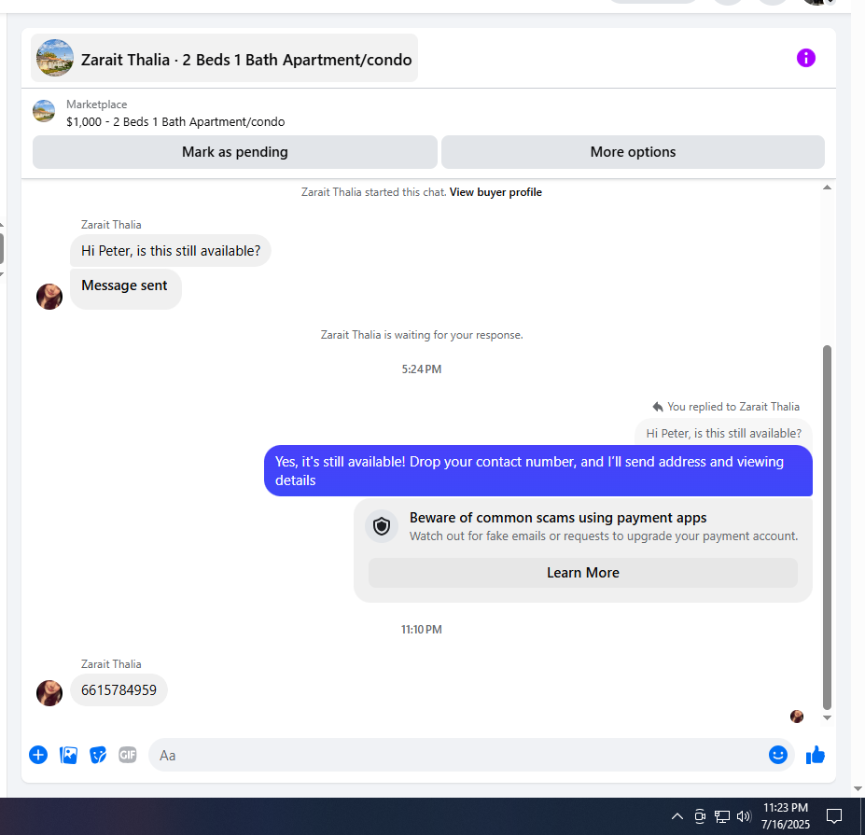The height and width of the screenshot is (835, 865).
Task: Attach a photo with the image icon
Action: coord(68,755)
